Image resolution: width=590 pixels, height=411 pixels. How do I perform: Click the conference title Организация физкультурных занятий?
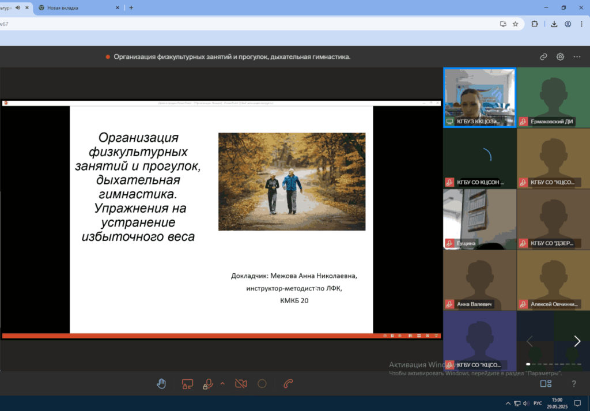(x=232, y=57)
